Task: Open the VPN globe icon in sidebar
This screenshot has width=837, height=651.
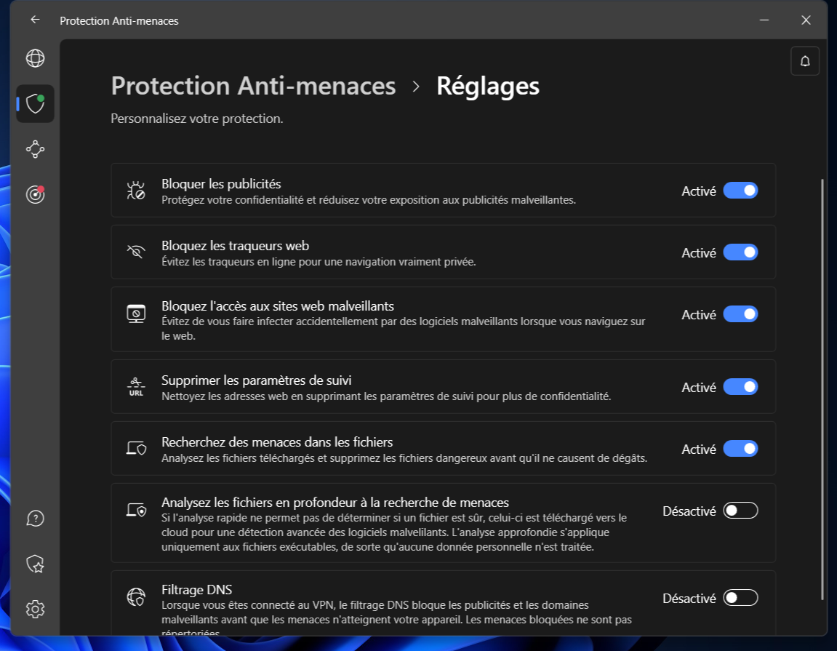Action: pyautogui.click(x=35, y=58)
